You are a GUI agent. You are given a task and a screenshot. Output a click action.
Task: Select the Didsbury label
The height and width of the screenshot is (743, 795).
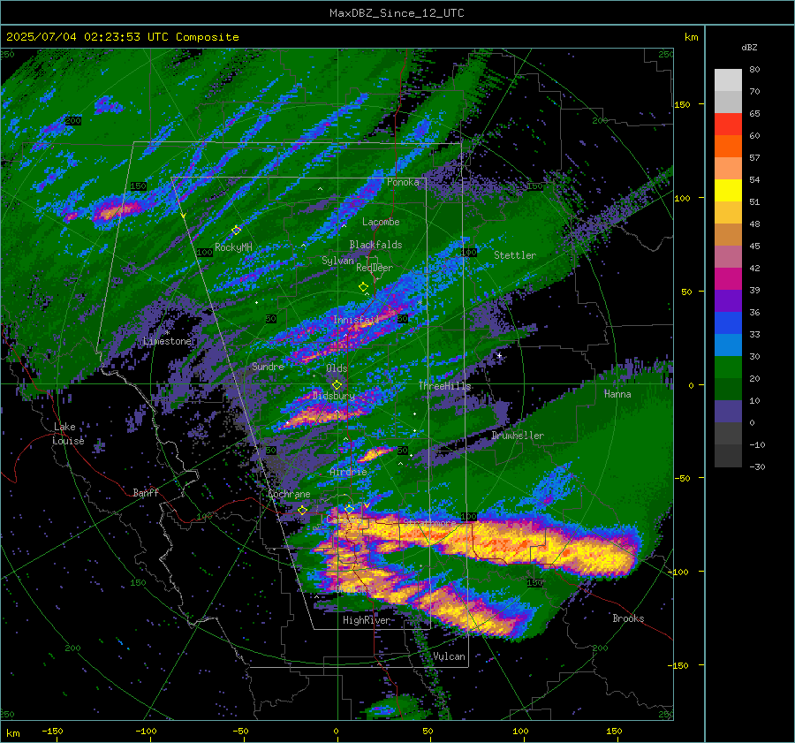point(334,396)
